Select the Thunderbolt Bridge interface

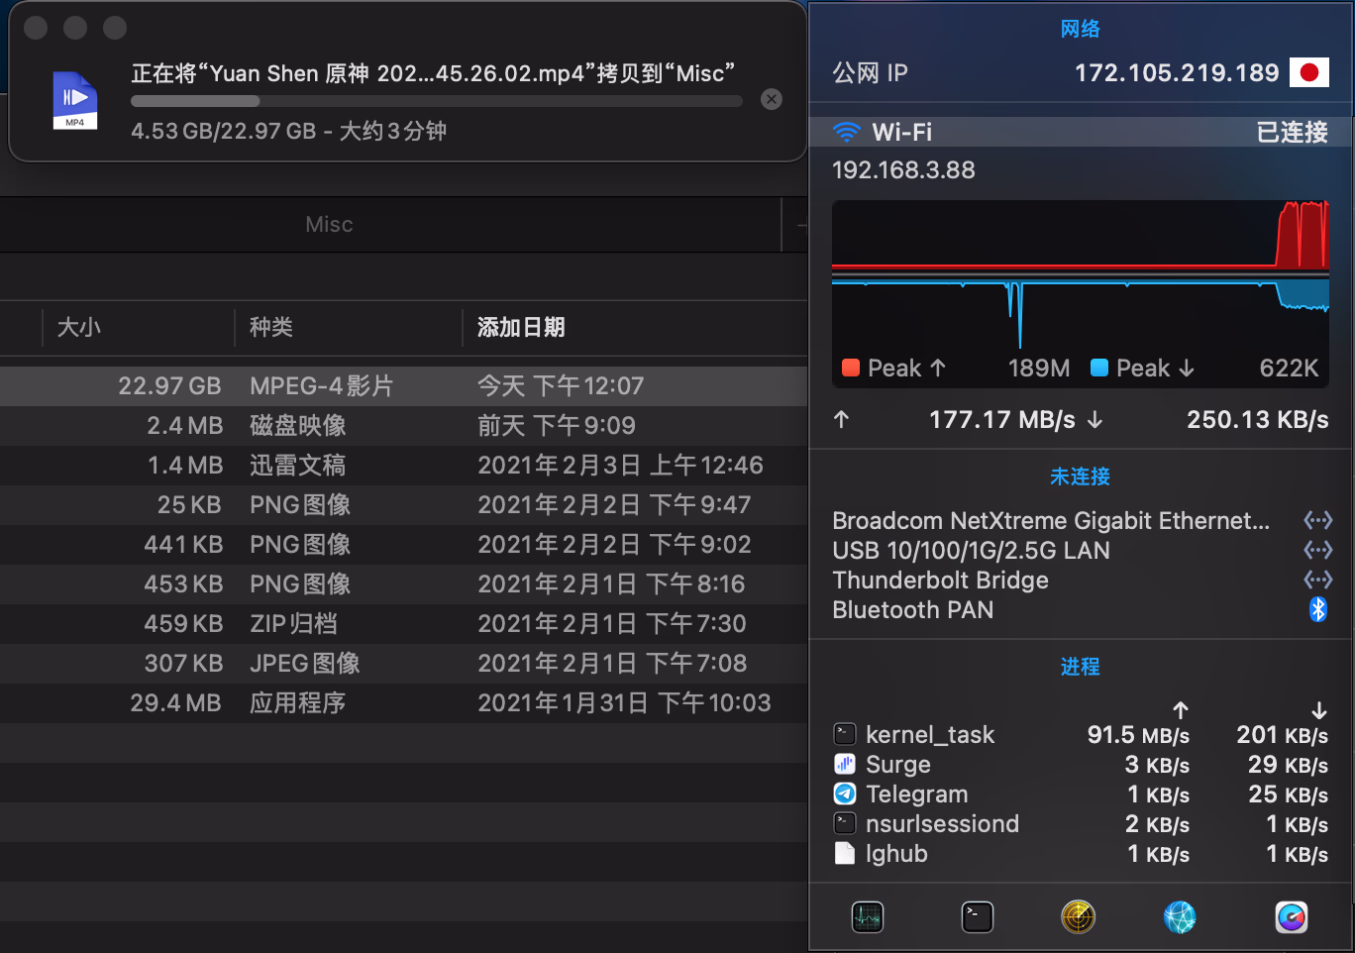[x=940, y=581]
